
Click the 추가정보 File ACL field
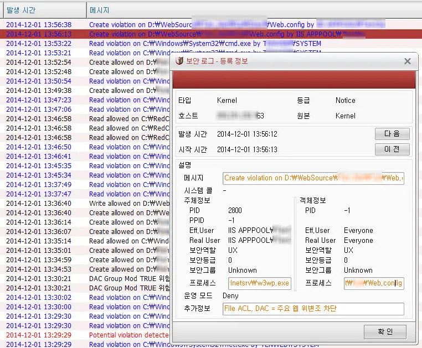(313, 309)
